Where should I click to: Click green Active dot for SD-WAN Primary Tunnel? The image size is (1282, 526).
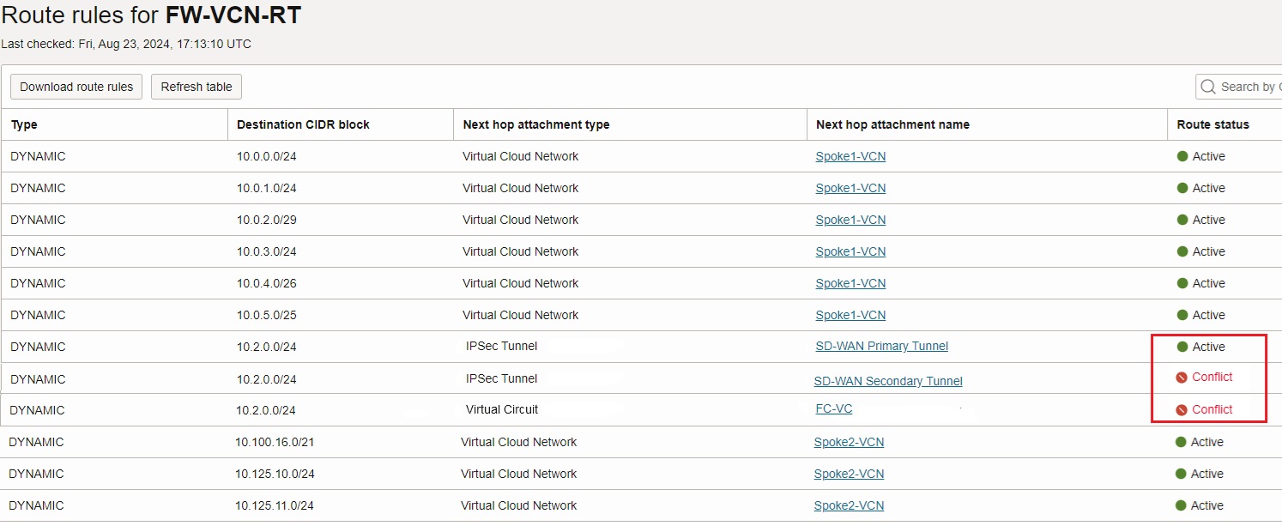(1182, 347)
